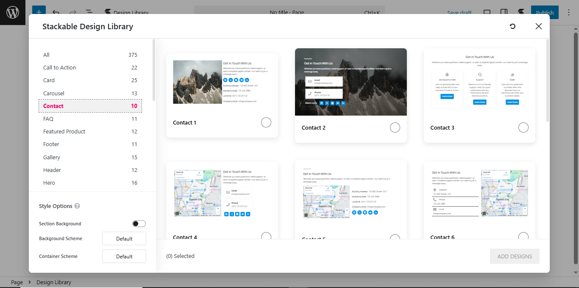Image resolution: width=579 pixels, height=288 pixels.
Task: Select the FAQ category
Action: [90, 119]
